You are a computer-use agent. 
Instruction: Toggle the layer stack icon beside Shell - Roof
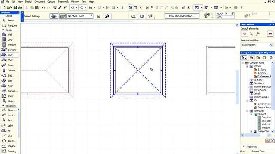click(x=62, y=16)
